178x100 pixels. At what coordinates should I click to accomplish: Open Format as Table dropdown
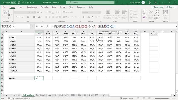tap(117, 14)
